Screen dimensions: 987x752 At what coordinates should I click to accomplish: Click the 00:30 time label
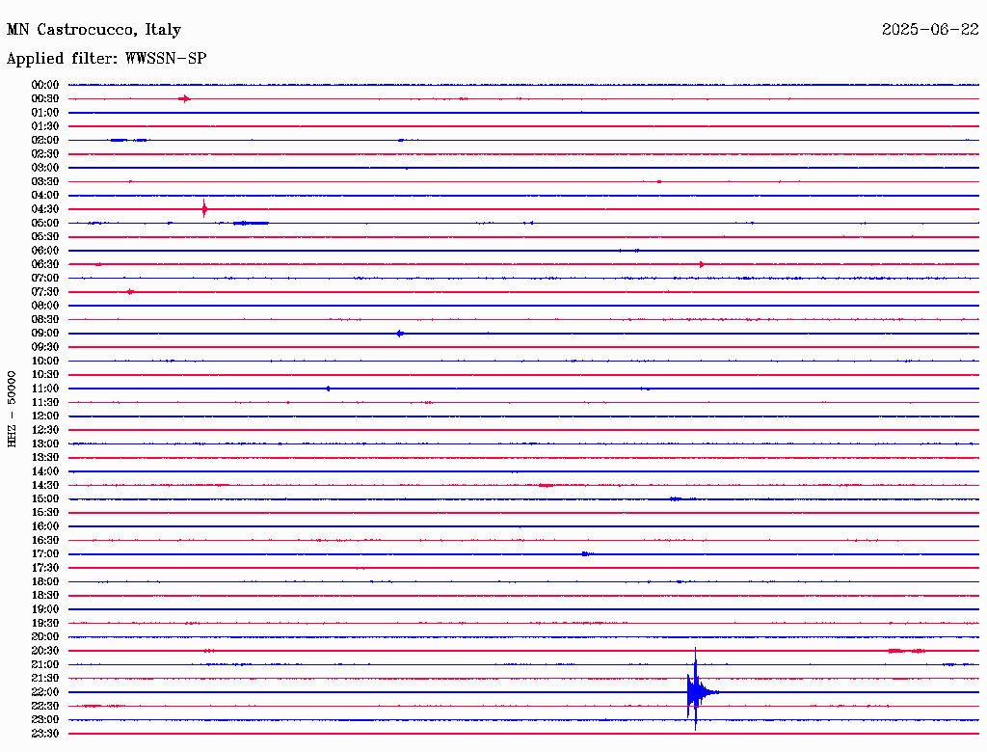(45, 99)
